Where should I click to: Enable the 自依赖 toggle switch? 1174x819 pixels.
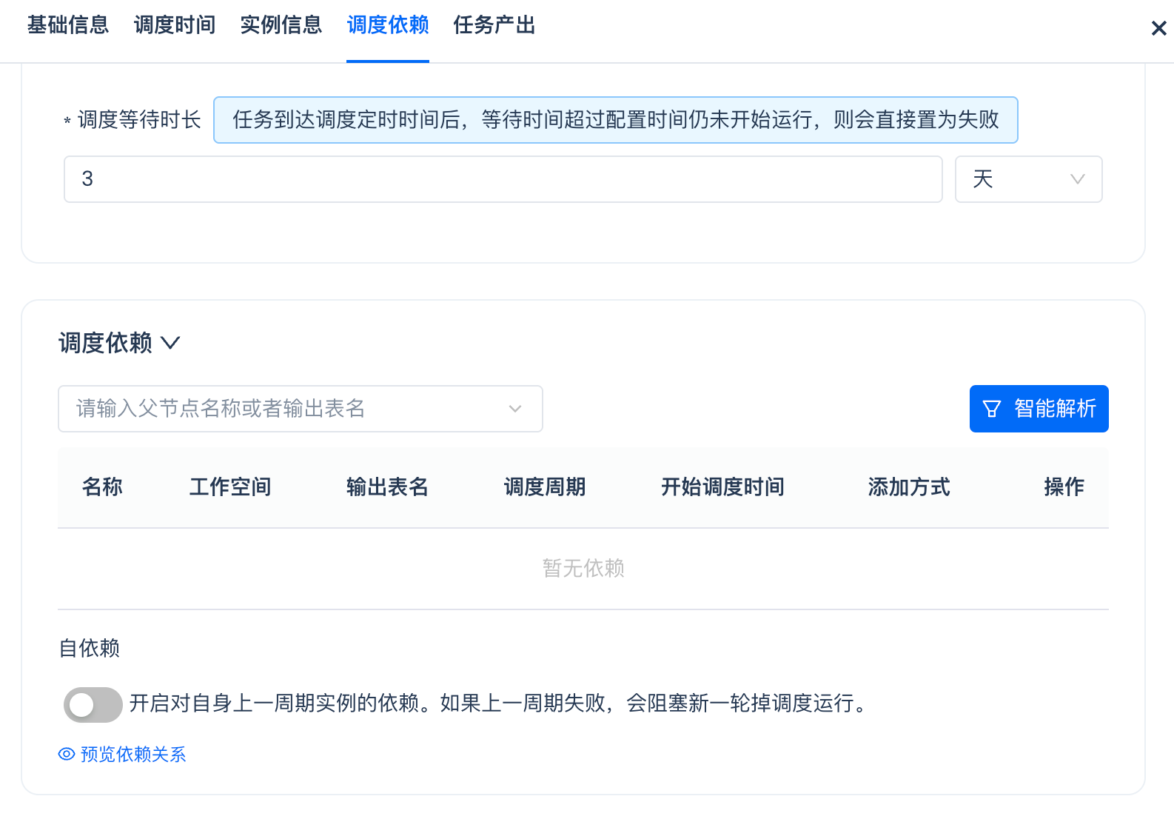point(93,704)
